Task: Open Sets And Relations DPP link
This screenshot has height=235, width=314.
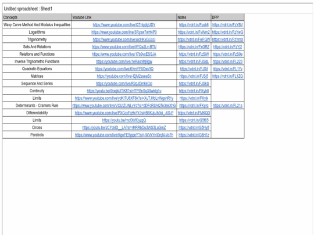Action: click(x=227, y=47)
